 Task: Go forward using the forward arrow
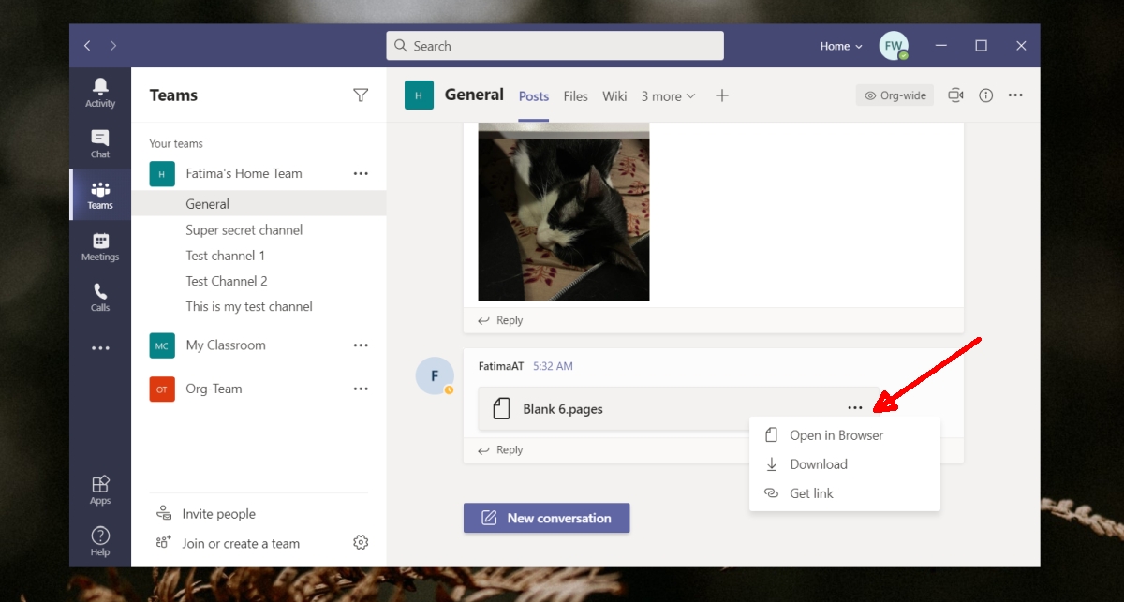[113, 46]
